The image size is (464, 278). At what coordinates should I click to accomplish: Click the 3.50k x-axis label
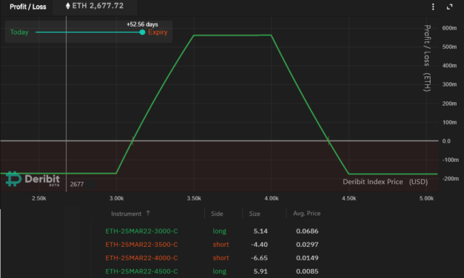click(x=194, y=198)
